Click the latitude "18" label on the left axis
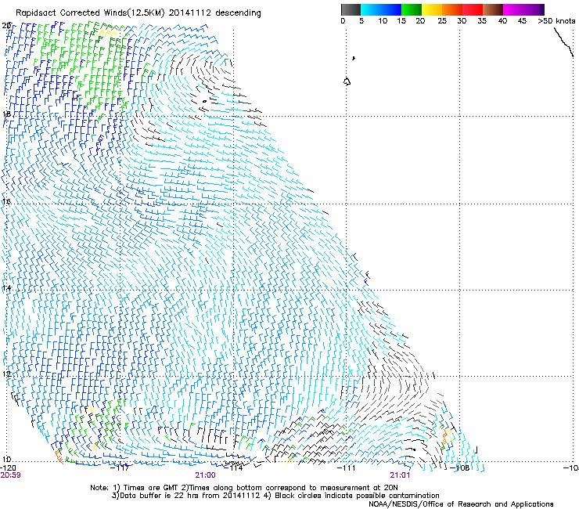Screen dimensions: 579x509 click(6, 114)
